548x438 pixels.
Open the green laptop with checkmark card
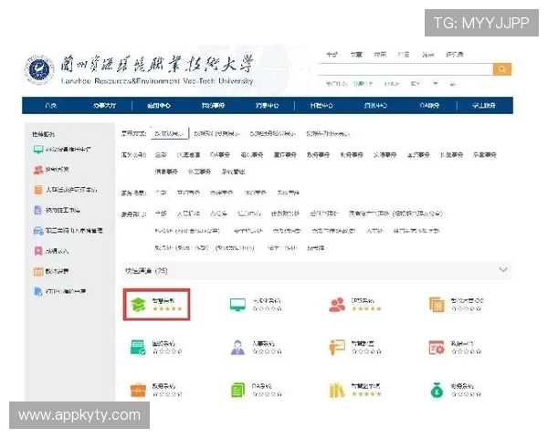point(156,347)
